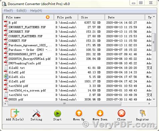Select the SWO?banking?info.pdf file name
Image resolution: width=159 pixels, height=131 pixels.
(x=25, y=63)
